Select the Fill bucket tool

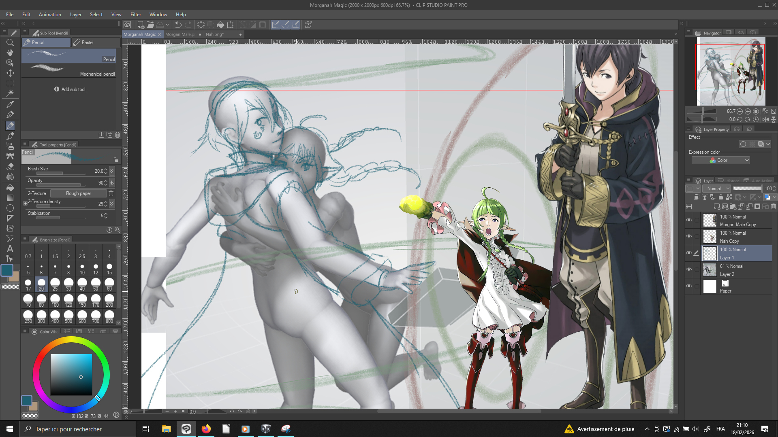10,188
